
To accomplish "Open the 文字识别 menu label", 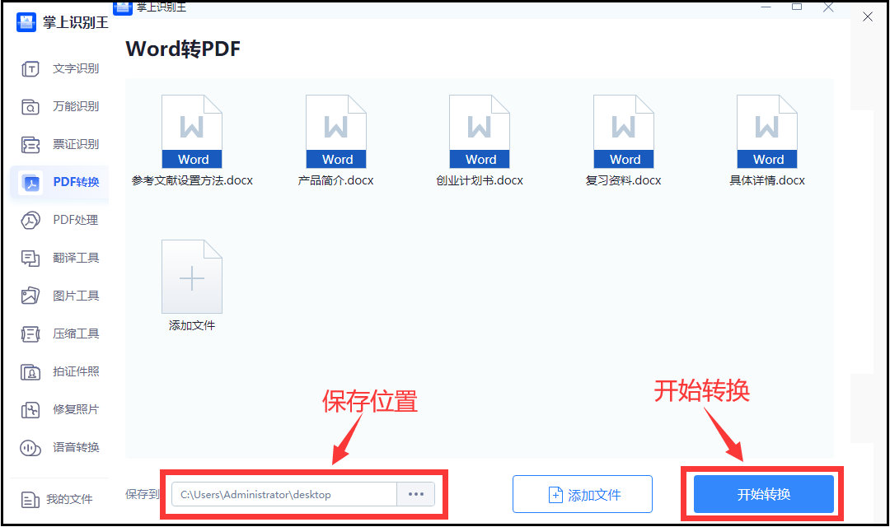I will coord(76,68).
